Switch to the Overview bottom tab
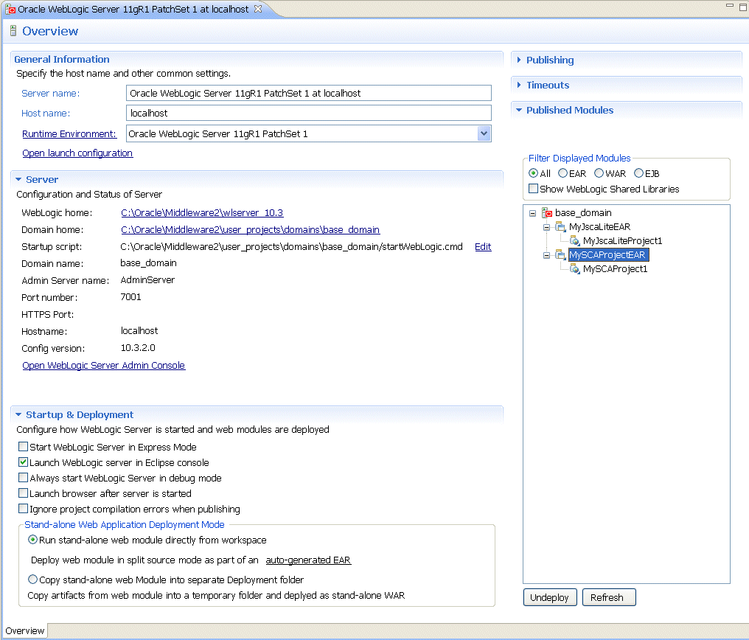Viewport: 749px width, 640px height. click(25, 631)
